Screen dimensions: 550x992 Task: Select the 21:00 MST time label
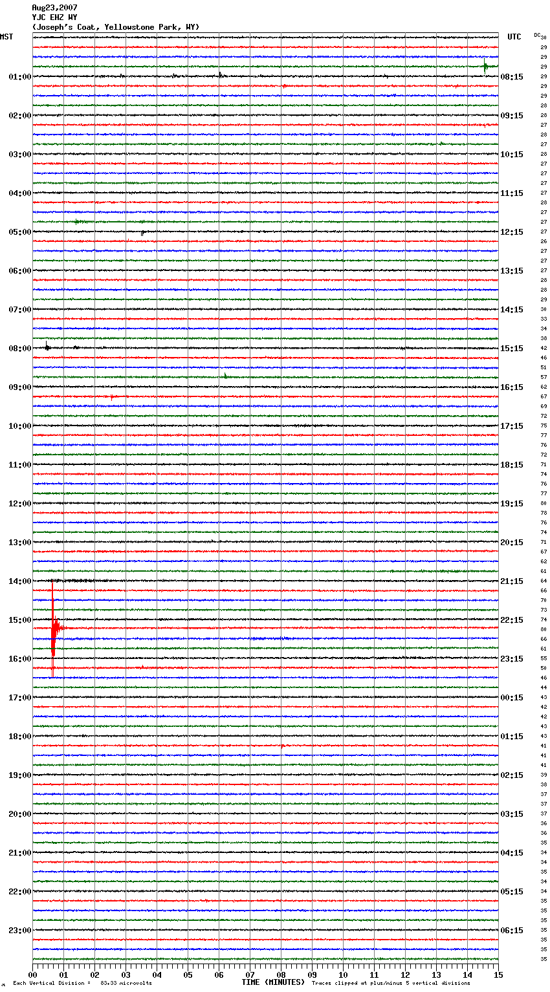click(20, 853)
